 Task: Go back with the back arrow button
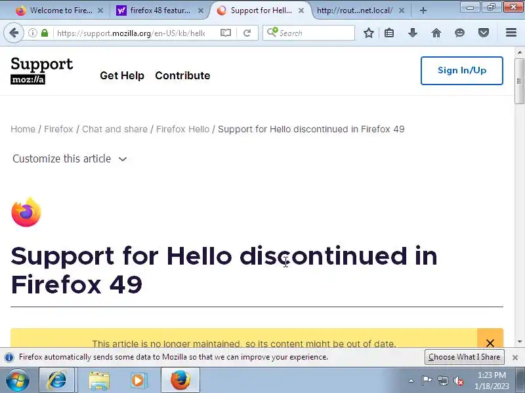14,33
